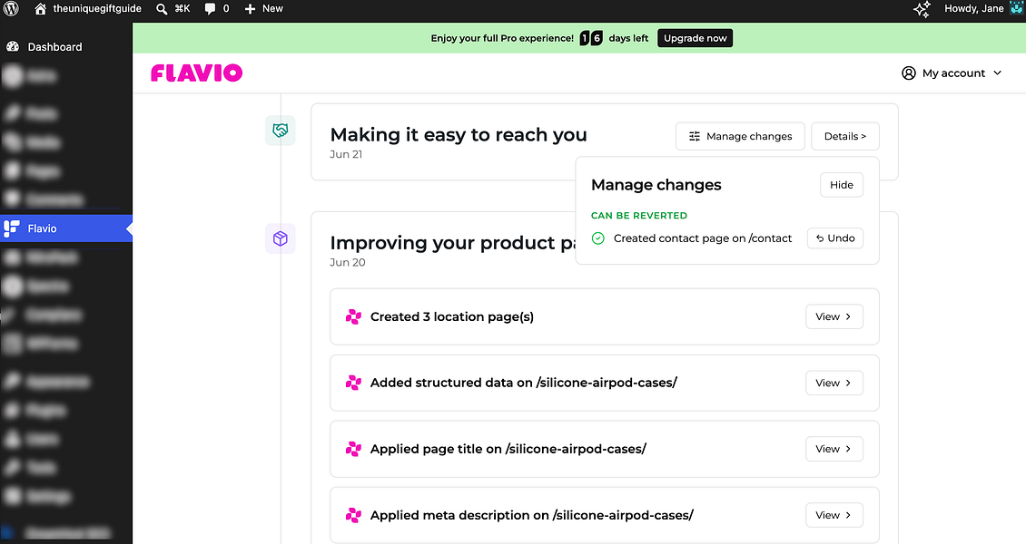
Task: Click the FLAVIO pink logo
Action: coord(196,73)
